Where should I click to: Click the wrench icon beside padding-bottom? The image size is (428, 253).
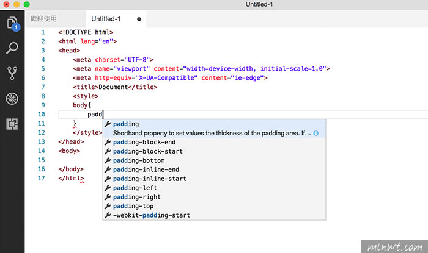108,160
